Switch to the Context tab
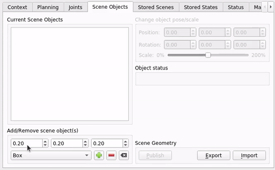 pyautogui.click(x=17, y=7)
